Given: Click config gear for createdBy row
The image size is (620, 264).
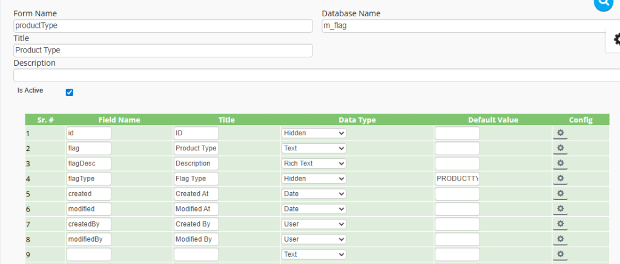Looking at the screenshot, I should point(560,224).
